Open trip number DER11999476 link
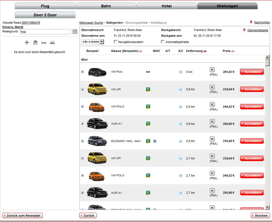This screenshot has width=272, height=222. click(x=31, y=23)
